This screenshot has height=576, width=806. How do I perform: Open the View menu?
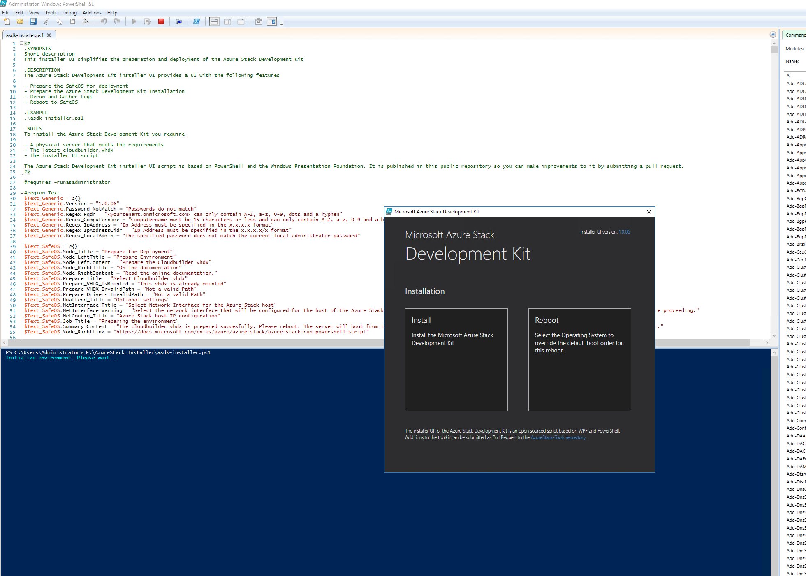coord(35,13)
